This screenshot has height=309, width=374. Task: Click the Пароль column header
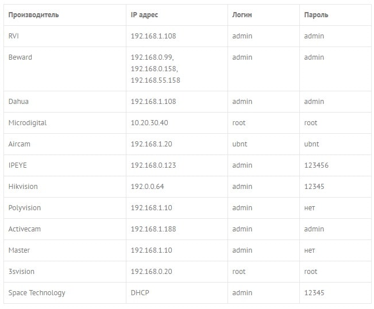[x=316, y=15]
